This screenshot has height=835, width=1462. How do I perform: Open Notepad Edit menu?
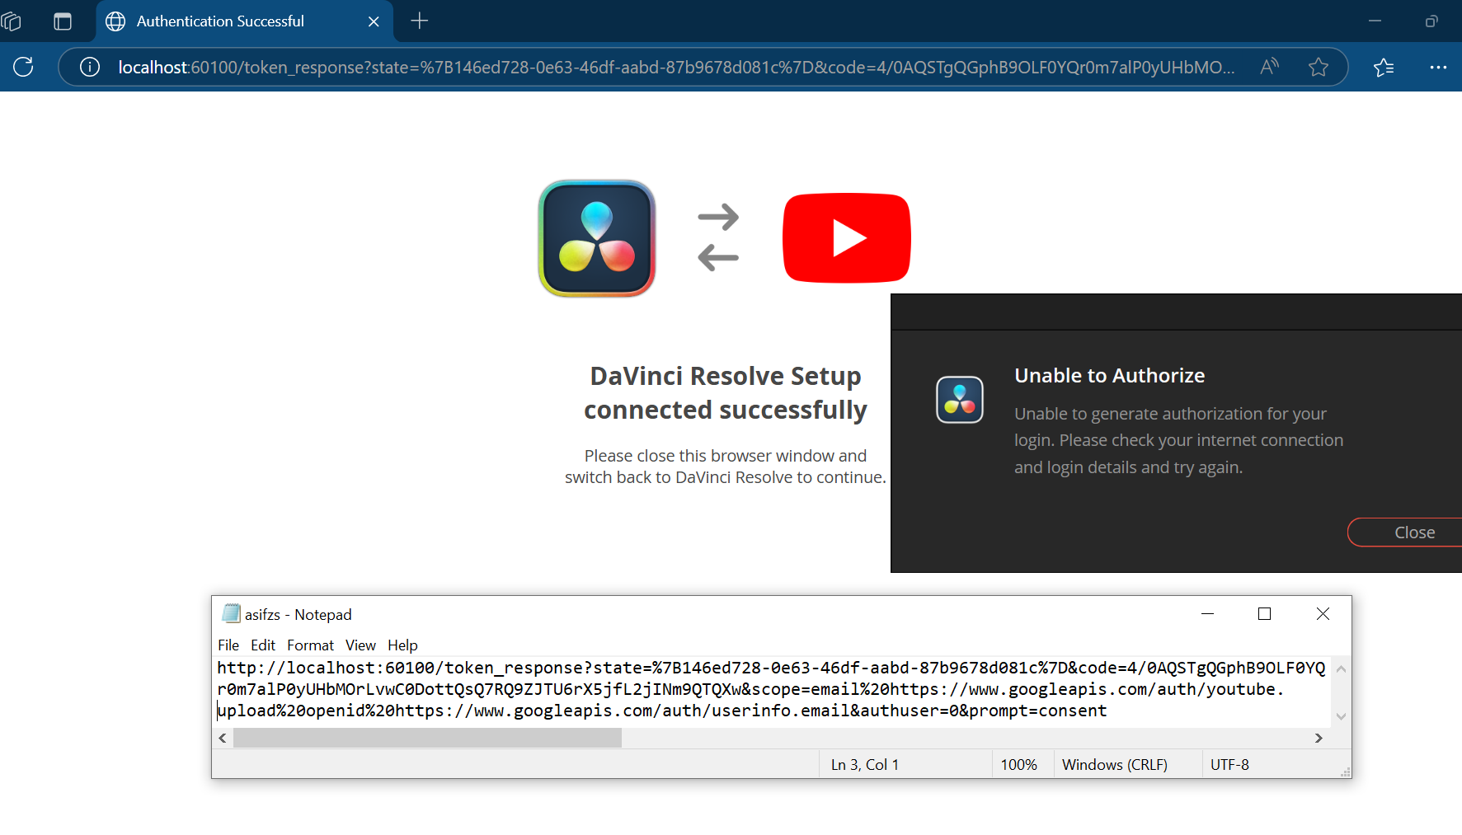coord(263,645)
